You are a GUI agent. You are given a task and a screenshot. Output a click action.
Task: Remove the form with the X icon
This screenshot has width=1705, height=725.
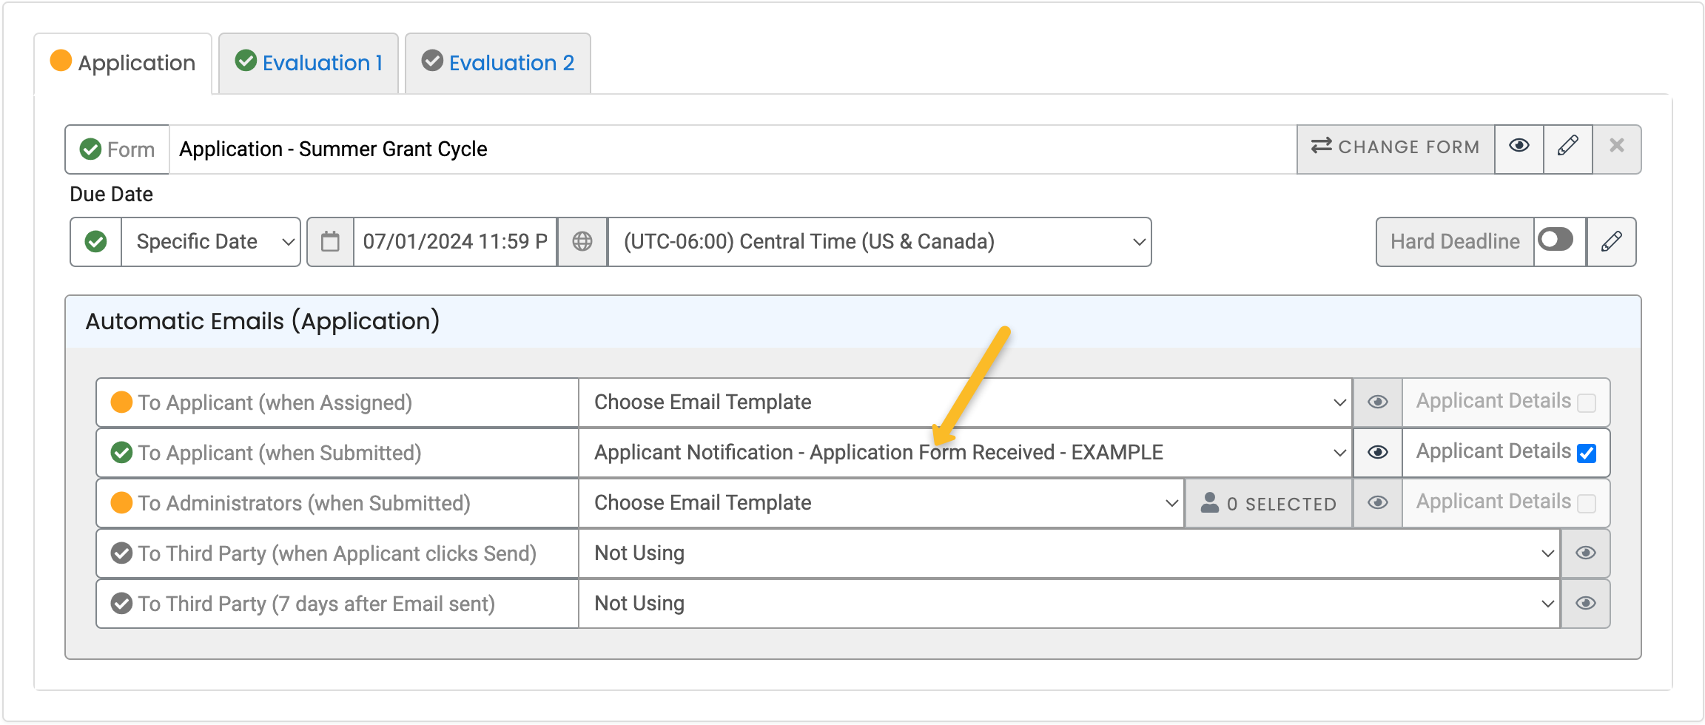pos(1616,147)
